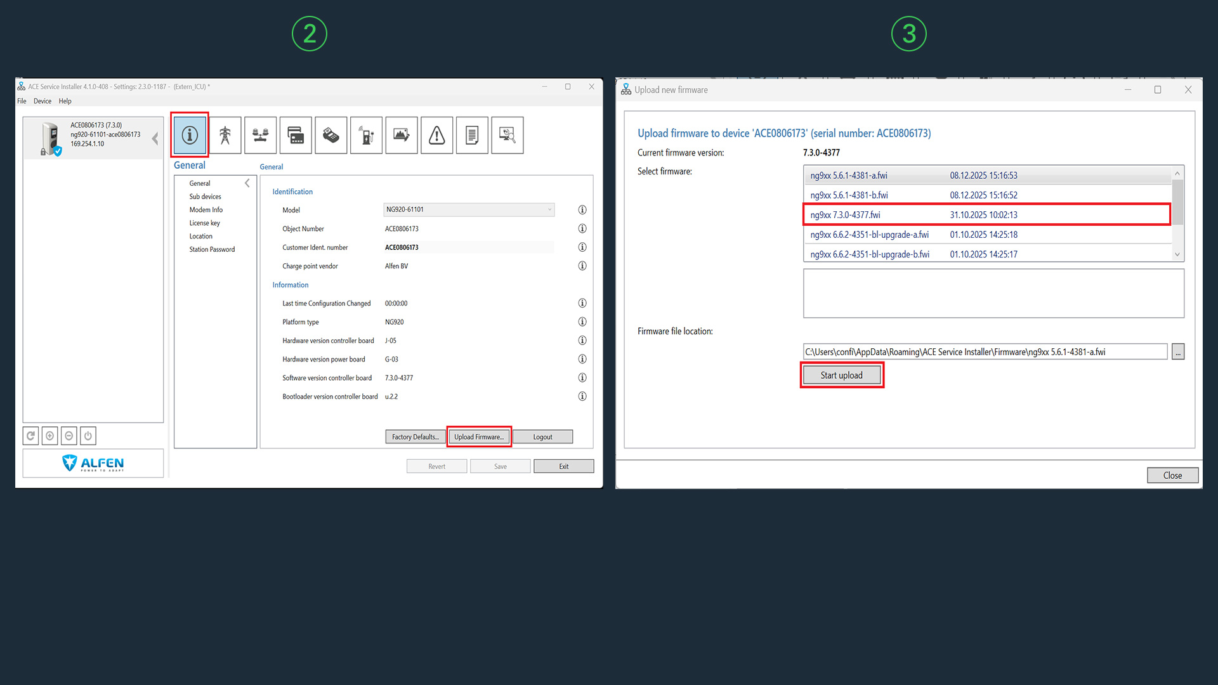This screenshot has width=1218, height=685.
Task: Select Modem Info in the sidebar
Action: (206, 210)
